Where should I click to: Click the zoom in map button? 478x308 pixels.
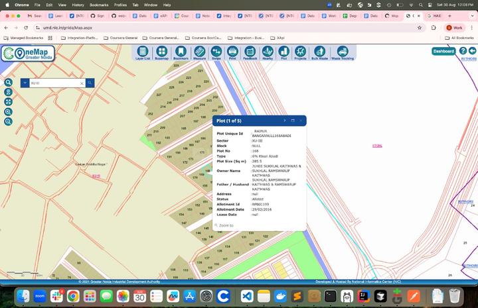(9, 112)
